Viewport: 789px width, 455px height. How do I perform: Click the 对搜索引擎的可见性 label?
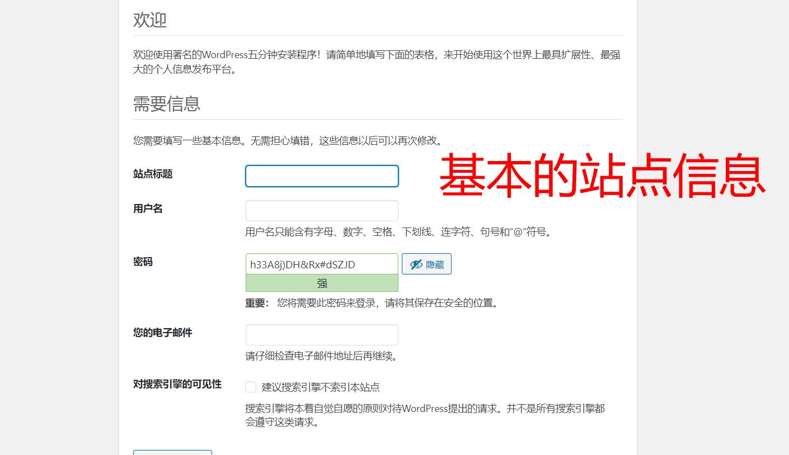177,384
